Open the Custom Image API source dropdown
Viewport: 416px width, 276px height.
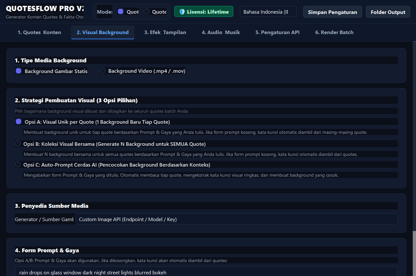pos(237,219)
